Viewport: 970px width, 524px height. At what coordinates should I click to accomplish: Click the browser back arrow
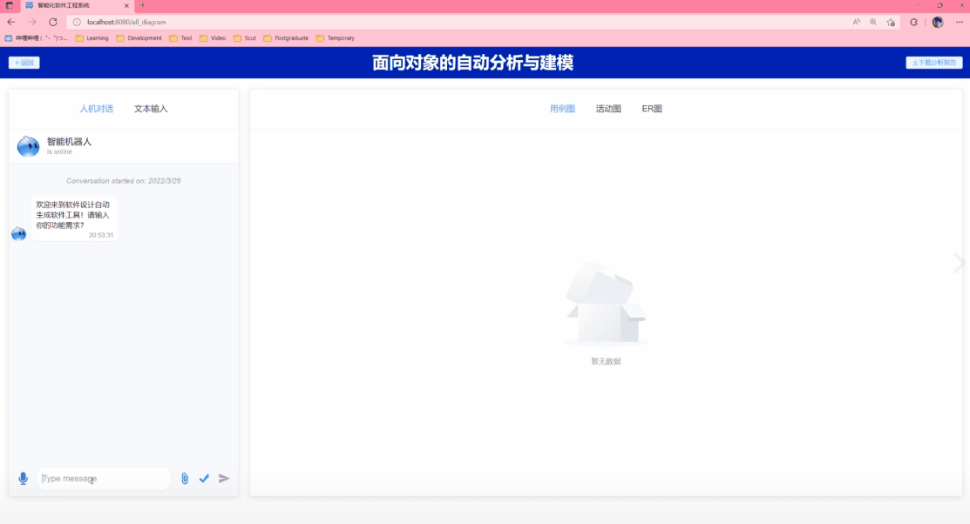tap(11, 22)
